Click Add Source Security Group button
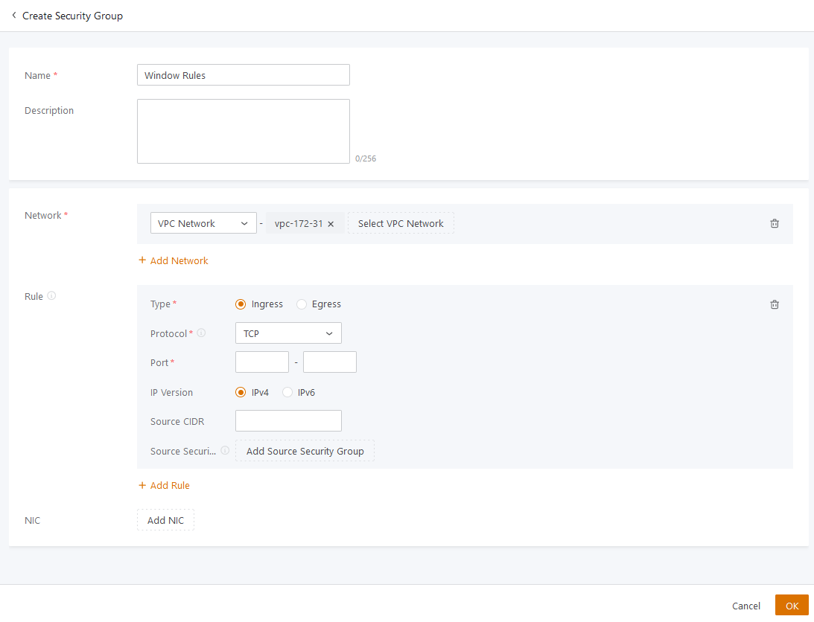This screenshot has height=622, width=814. point(305,451)
